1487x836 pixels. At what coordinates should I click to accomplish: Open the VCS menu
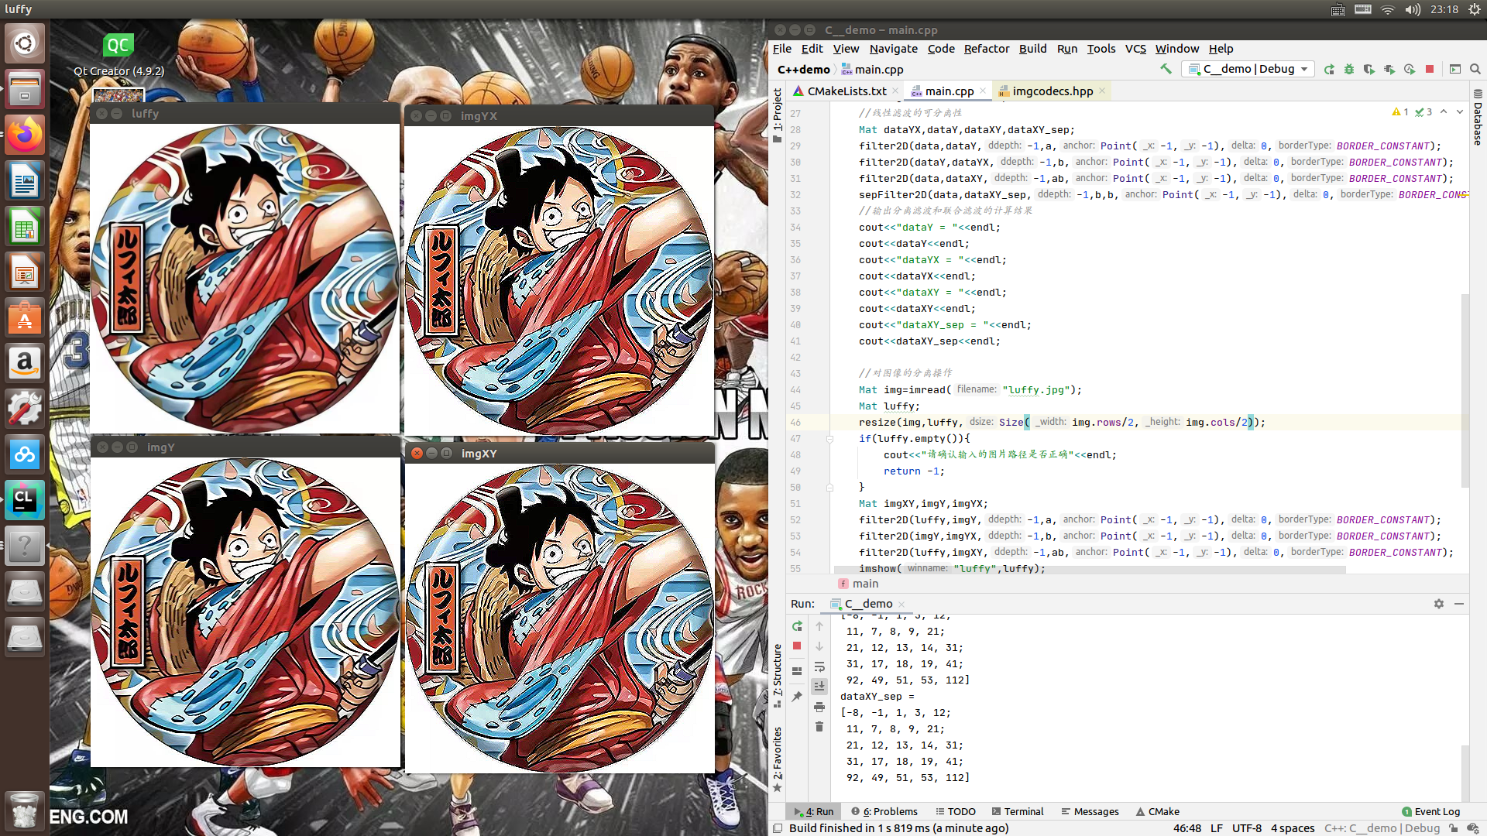(1135, 49)
